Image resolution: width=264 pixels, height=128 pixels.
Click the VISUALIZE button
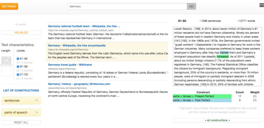click(x=21, y=33)
